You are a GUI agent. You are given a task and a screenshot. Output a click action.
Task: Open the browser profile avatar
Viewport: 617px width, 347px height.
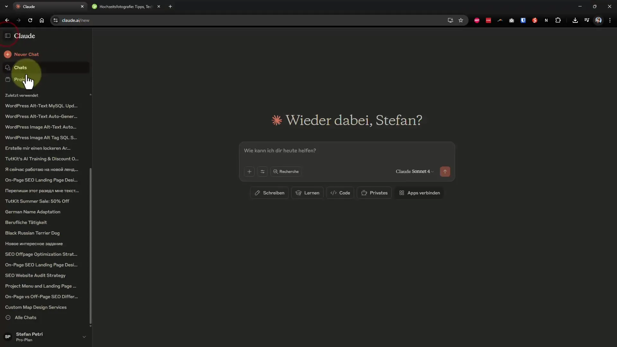(598, 20)
